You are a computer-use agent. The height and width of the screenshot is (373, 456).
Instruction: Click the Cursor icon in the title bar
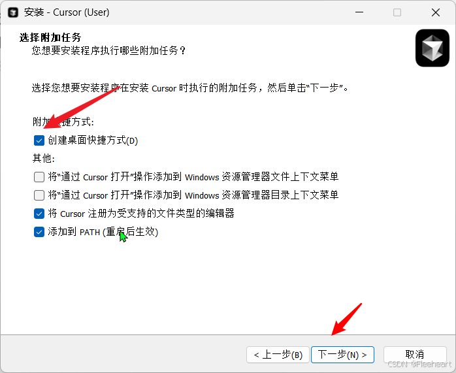pyautogui.click(x=13, y=12)
